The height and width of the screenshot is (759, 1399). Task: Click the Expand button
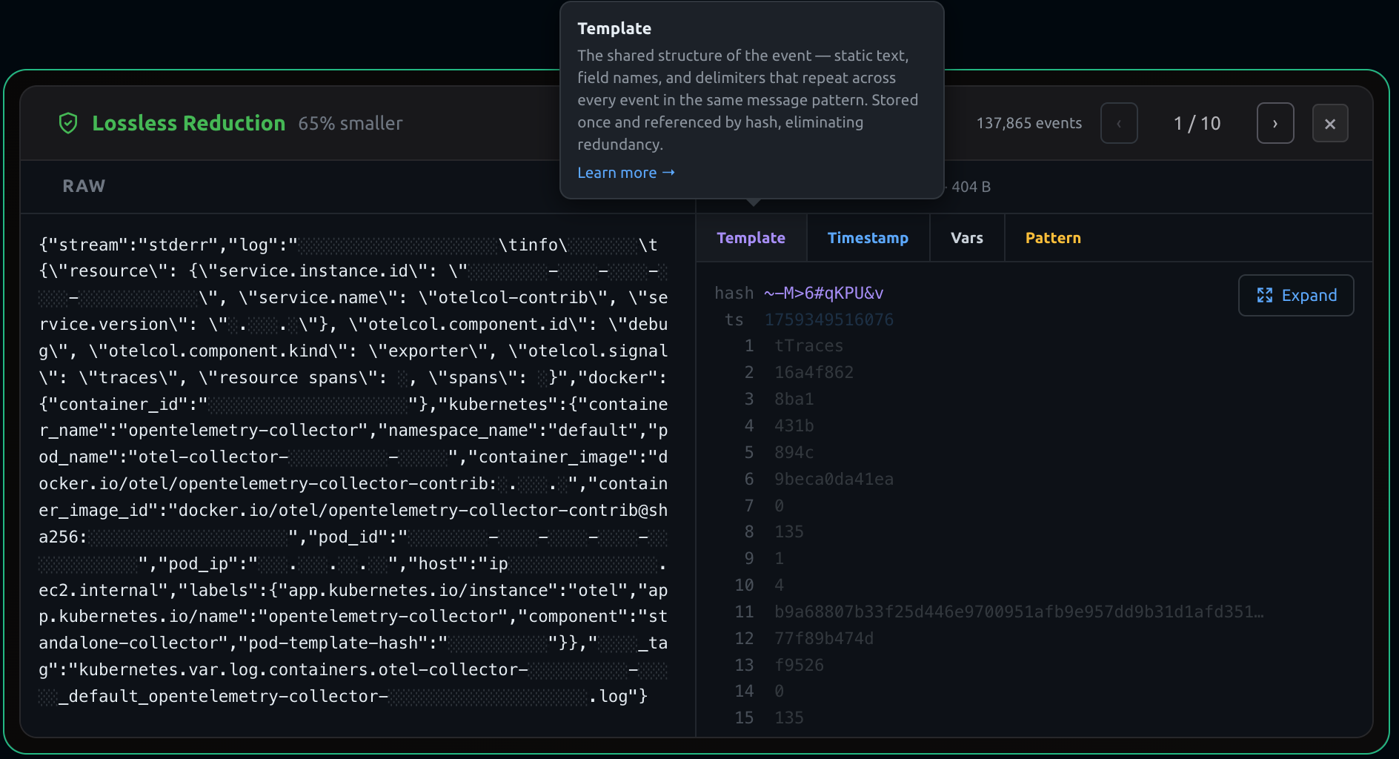tap(1296, 296)
